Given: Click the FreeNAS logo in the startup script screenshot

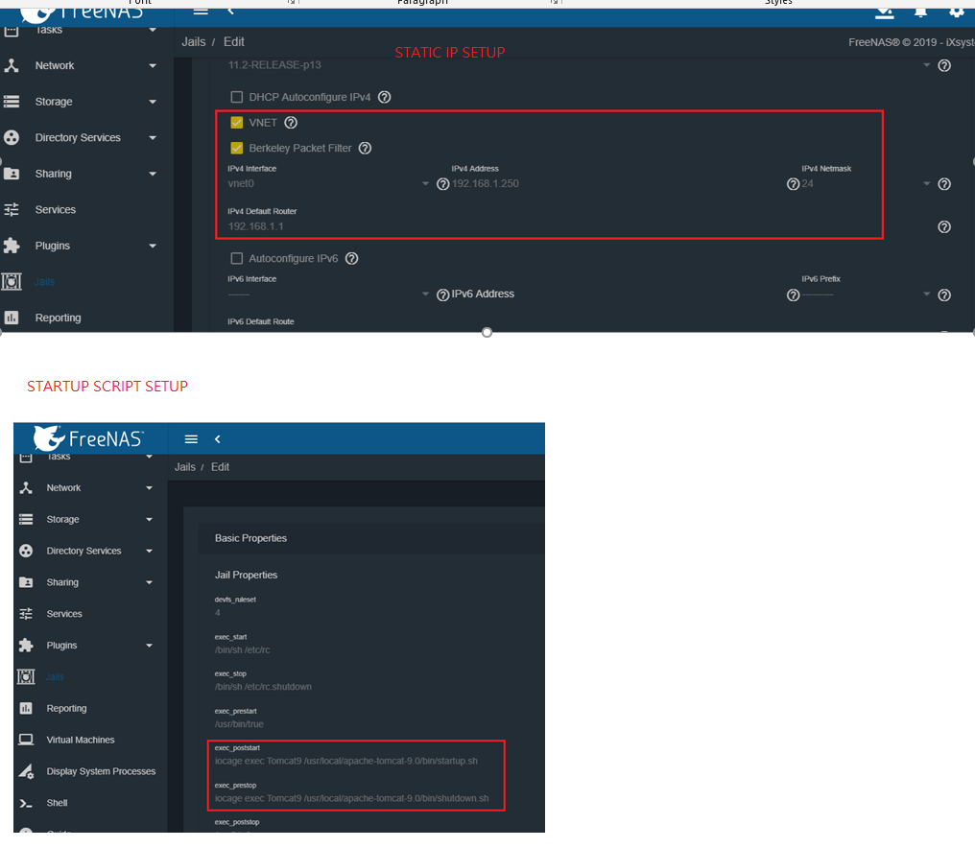Looking at the screenshot, I should (x=88, y=438).
